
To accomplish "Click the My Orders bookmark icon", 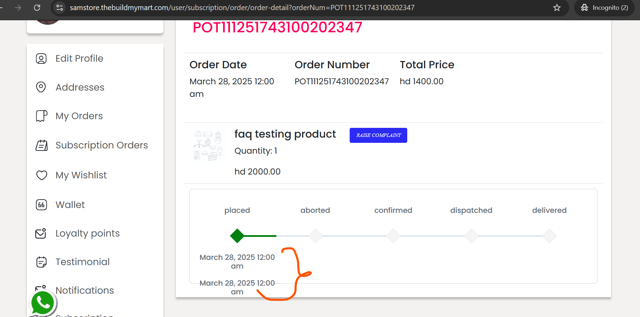I will tap(42, 116).
